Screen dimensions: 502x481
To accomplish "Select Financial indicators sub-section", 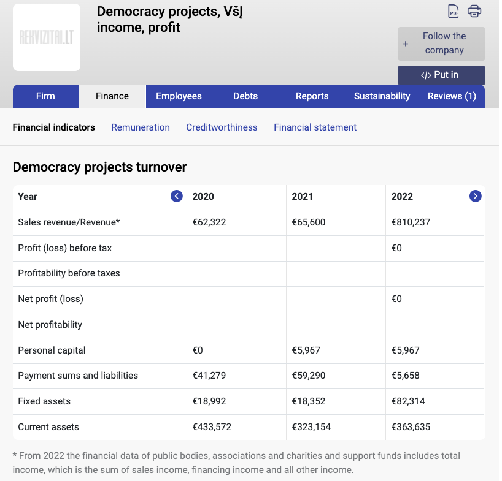I will tap(54, 127).
